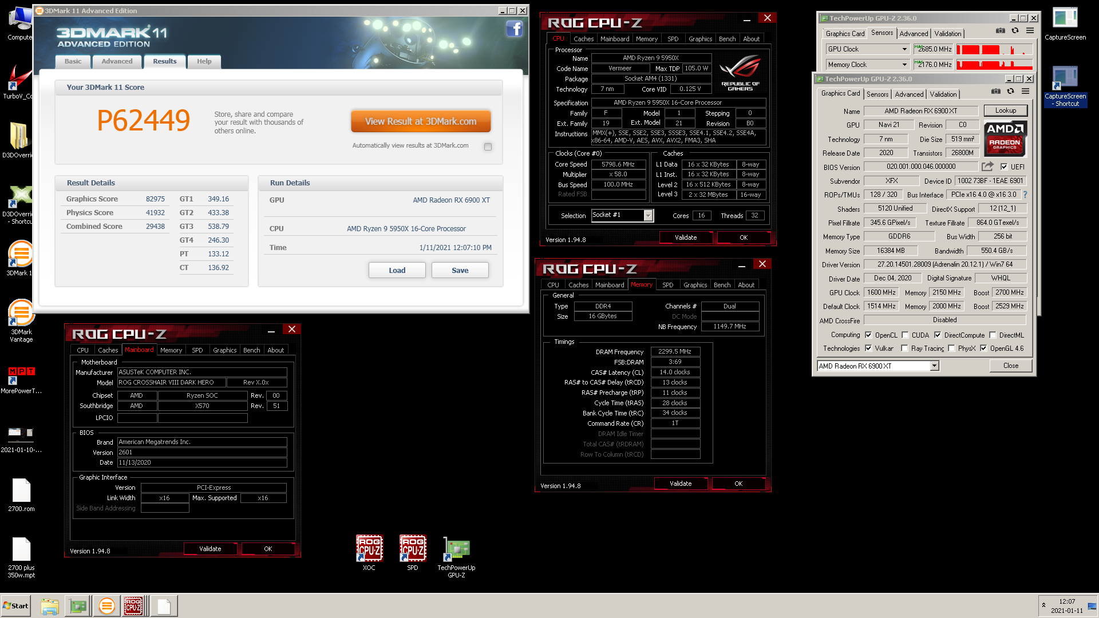The height and width of the screenshot is (618, 1099).
Task: Open XOC CPU-Z desktop shortcut
Action: 369,553
